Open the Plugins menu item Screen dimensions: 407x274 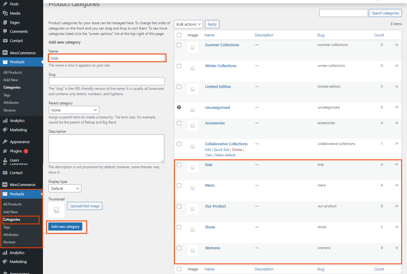click(x=16, y=151)
